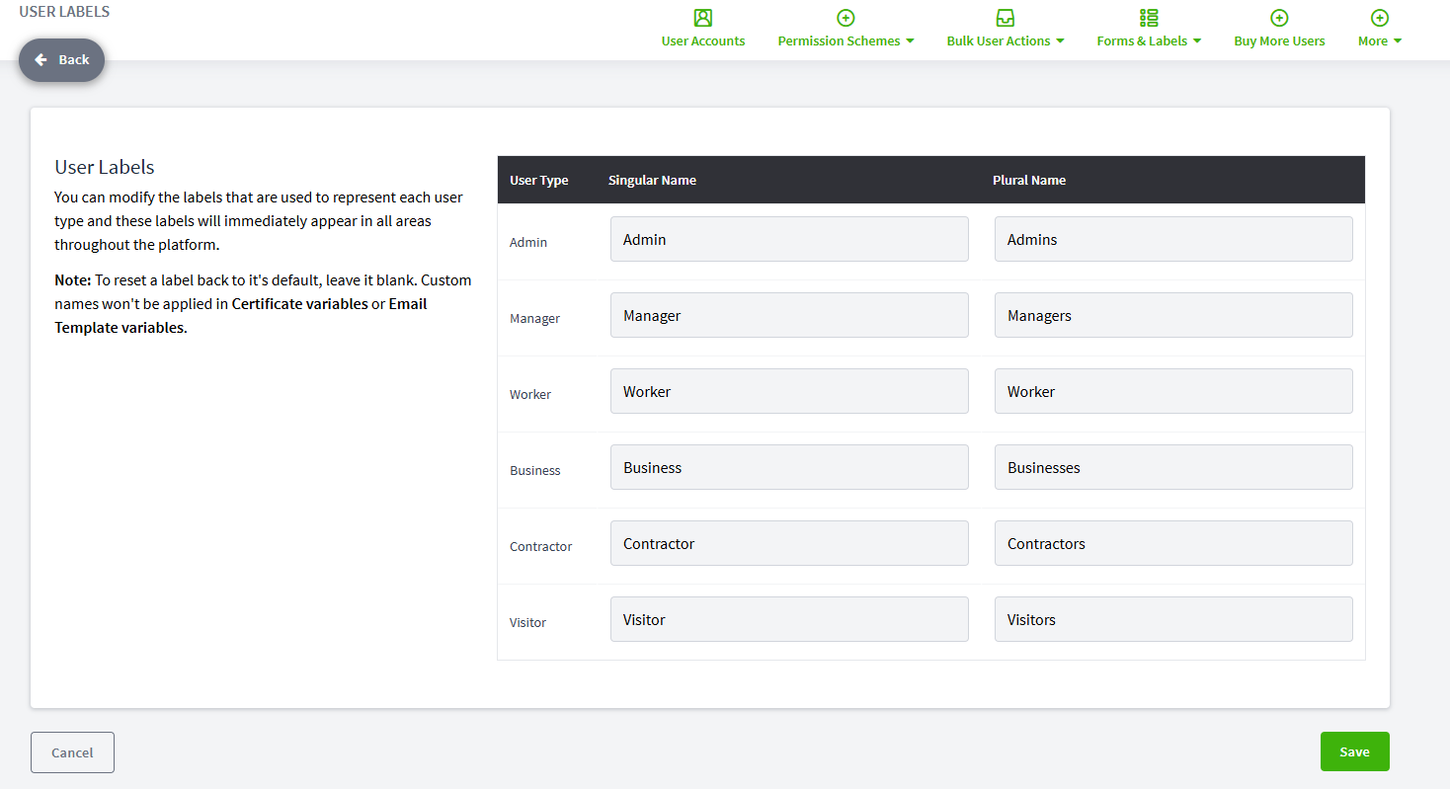Cancel editing user labels
Viewport: 1450px width, 789px height.
72,752
